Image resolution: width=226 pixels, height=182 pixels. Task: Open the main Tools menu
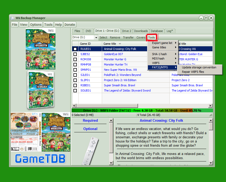48,25
